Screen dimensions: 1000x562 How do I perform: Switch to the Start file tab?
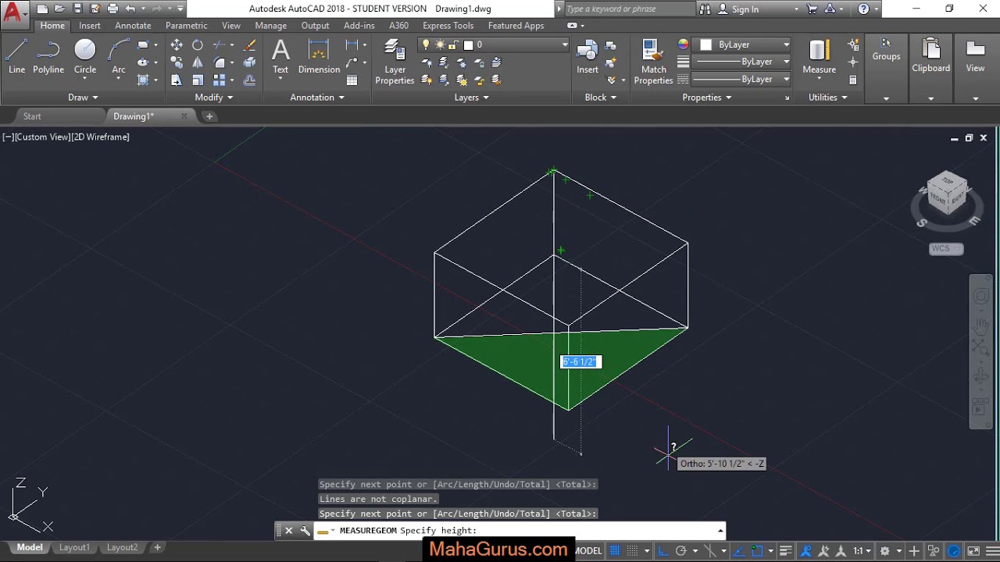pyautogui.click(x=32, y=116)
